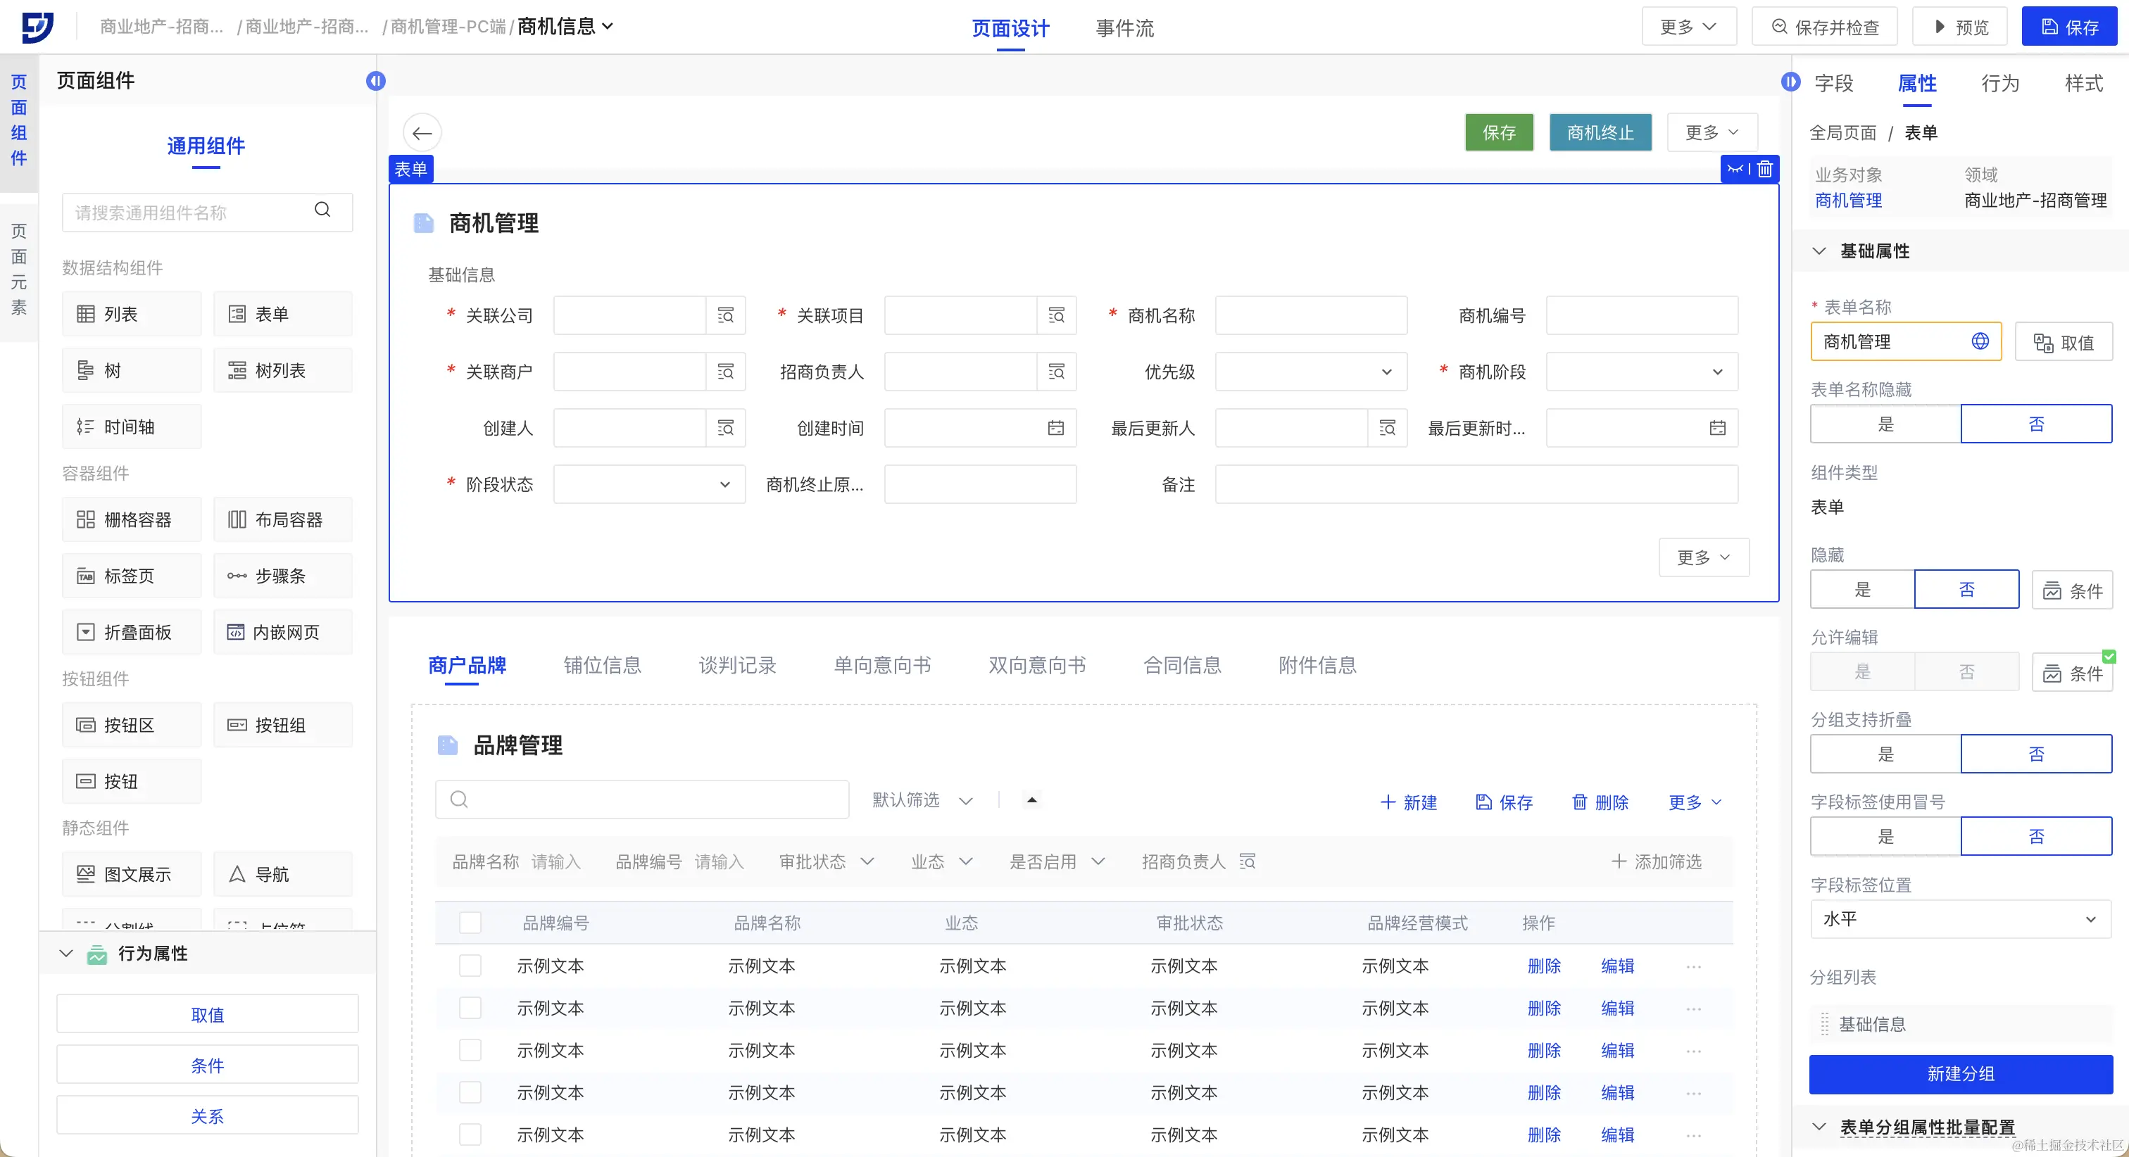Toggle the table header select-all checkbox
The width and height of the screenshot is (2129, 1157).
470,923
